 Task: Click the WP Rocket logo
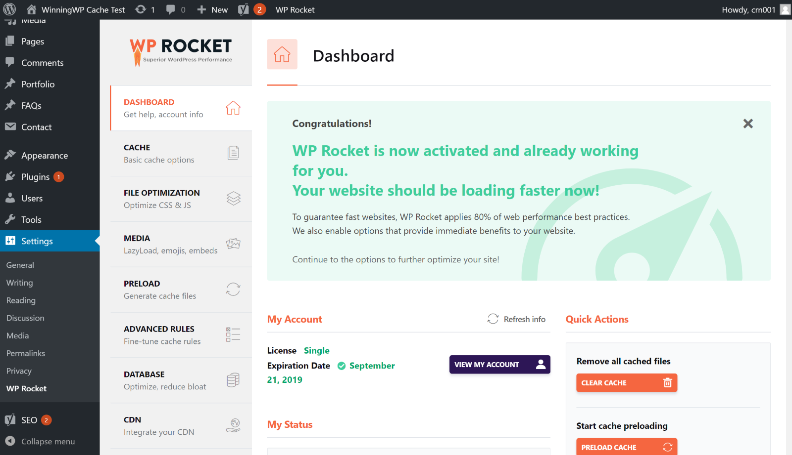point(181,52)
